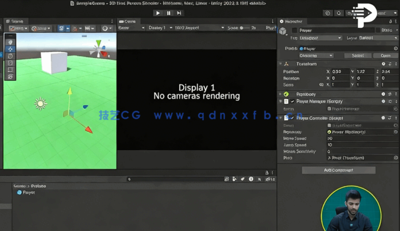Open the Undo History button in top toolbar
The width and height of the screenshot is (400, 231).
pyautogui.click(x=328, y=13)
